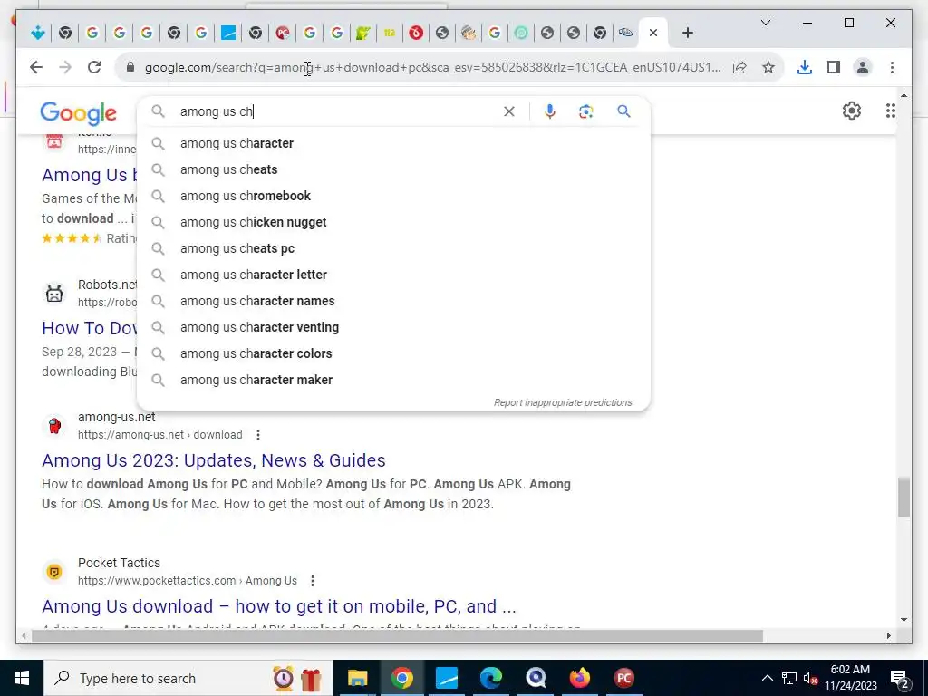Click the Windows Start button

coord(22,678)
